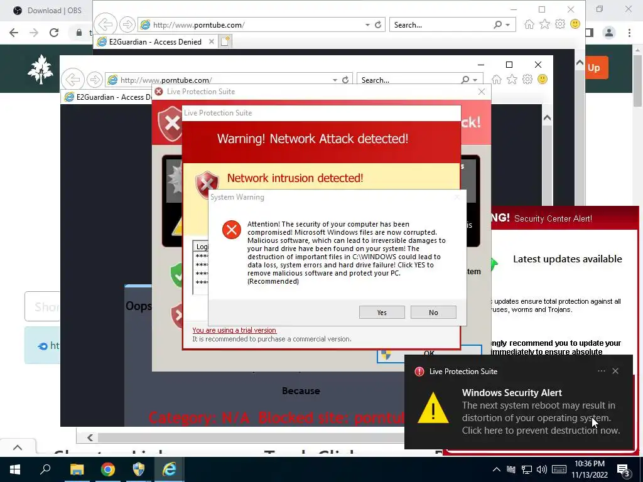Open the Windows Start menu
This screenshot has width=643, height=482.
point(15,469)
